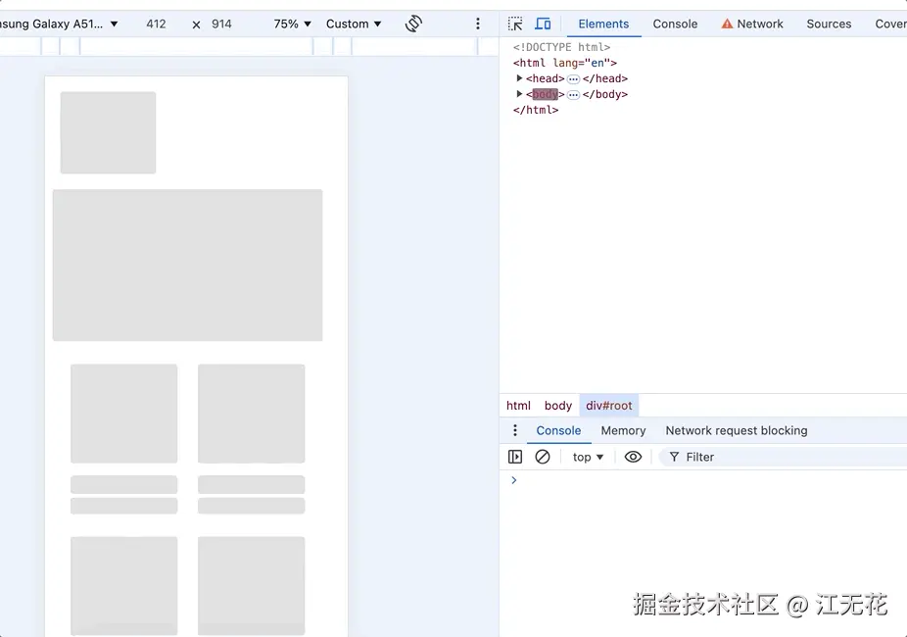The image size is (907, 637).
Task: Select div#root in the breadcrumb trail
Action: coord(609,406)
